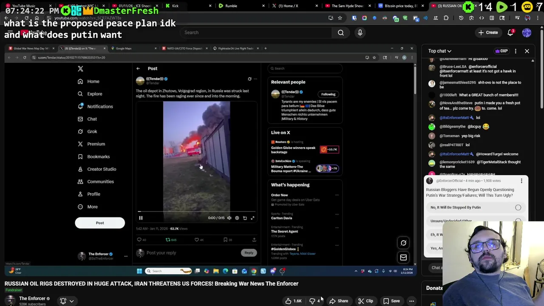Open YouTube notifications bell
The height and width of the screenshot is (306, 544).
point(511,32)
